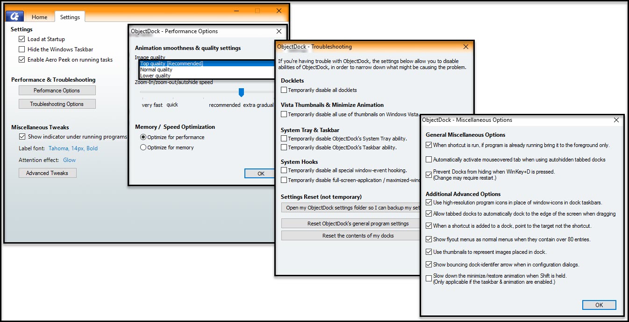
Task: Toggle Prevent Docks from hiding on WinKey+D
Action: 429,175
